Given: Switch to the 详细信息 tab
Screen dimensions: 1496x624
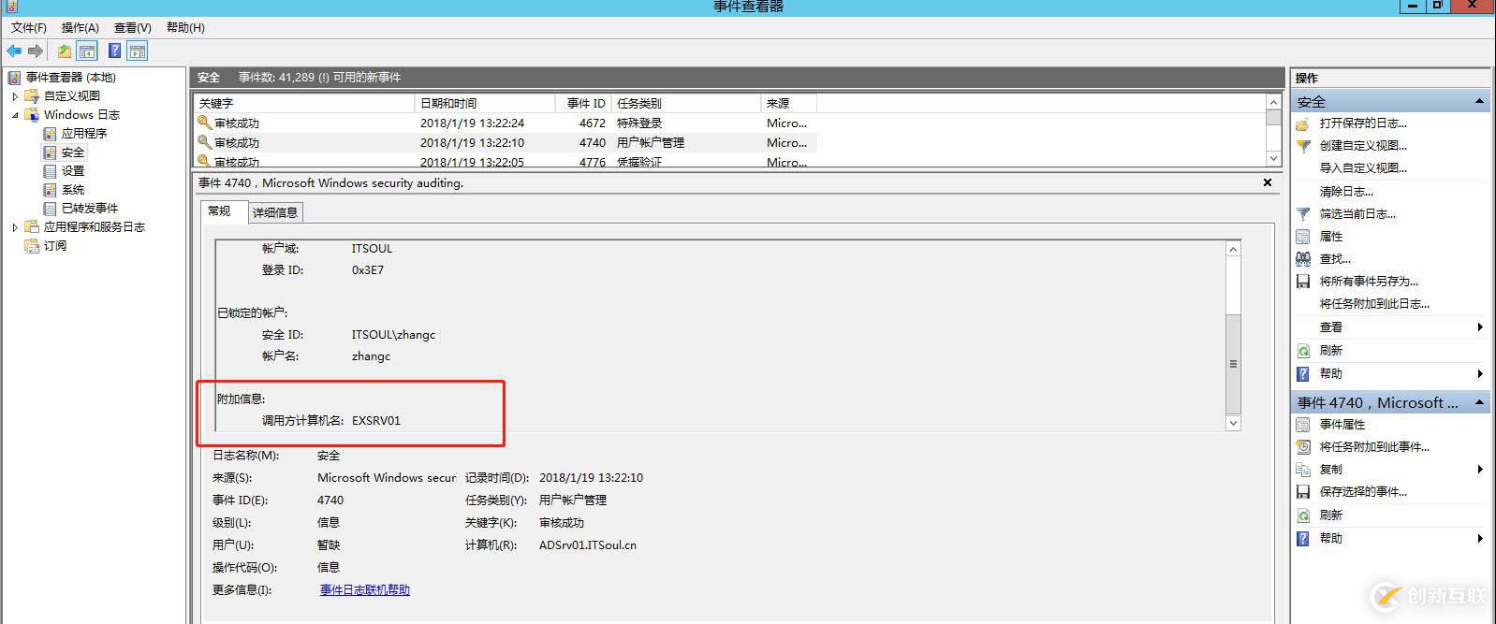Looking at the screenshot, I should tap(275, 213).
